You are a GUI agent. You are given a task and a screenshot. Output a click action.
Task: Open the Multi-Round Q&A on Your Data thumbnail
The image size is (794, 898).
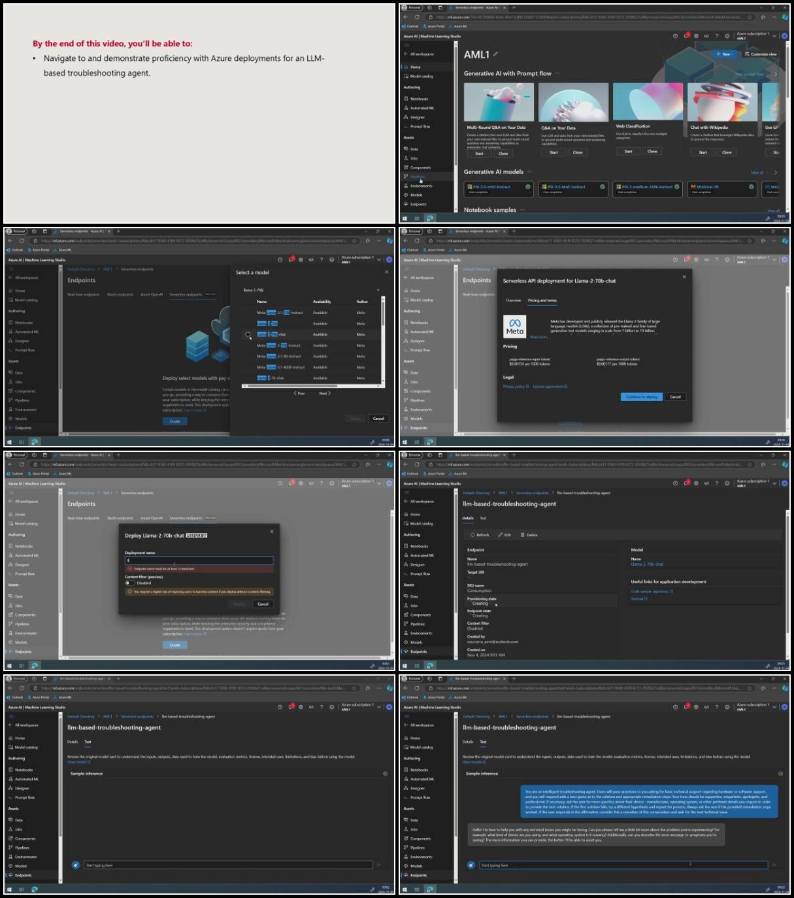[x=499, y=102]
